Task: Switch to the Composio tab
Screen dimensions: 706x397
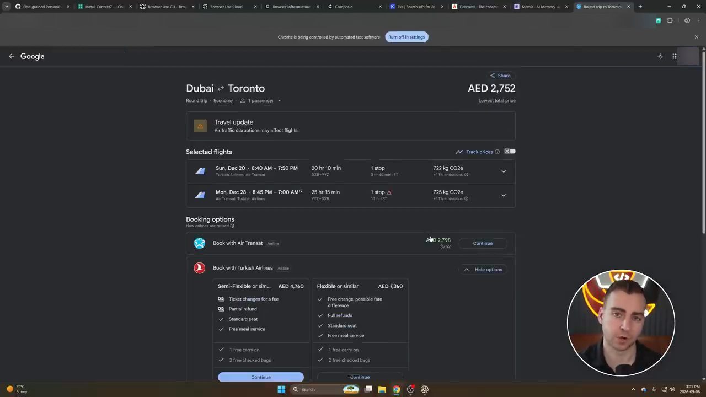Action: click(355, 7)
